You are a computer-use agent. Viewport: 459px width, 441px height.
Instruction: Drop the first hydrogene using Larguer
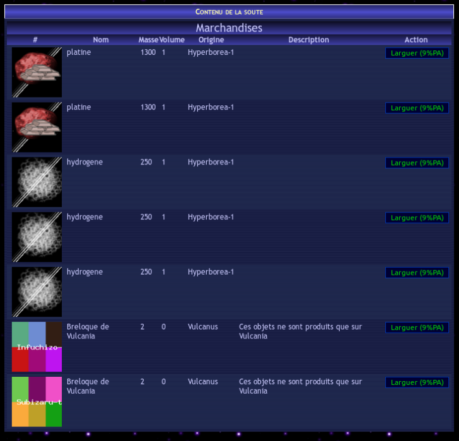(x=417, y=163)
